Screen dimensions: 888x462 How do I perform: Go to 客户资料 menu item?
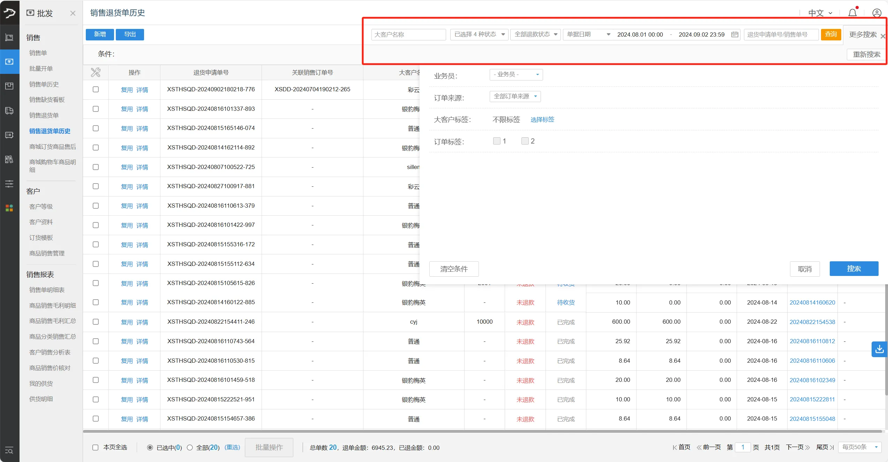point(41,222)
